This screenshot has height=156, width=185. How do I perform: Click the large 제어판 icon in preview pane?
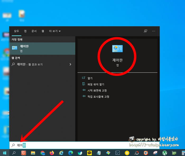click(117, 48)
